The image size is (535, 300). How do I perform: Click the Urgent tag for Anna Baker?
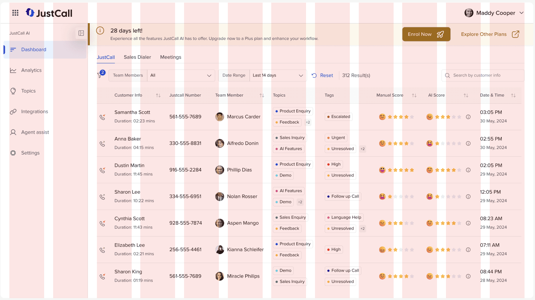coord(336,138)
